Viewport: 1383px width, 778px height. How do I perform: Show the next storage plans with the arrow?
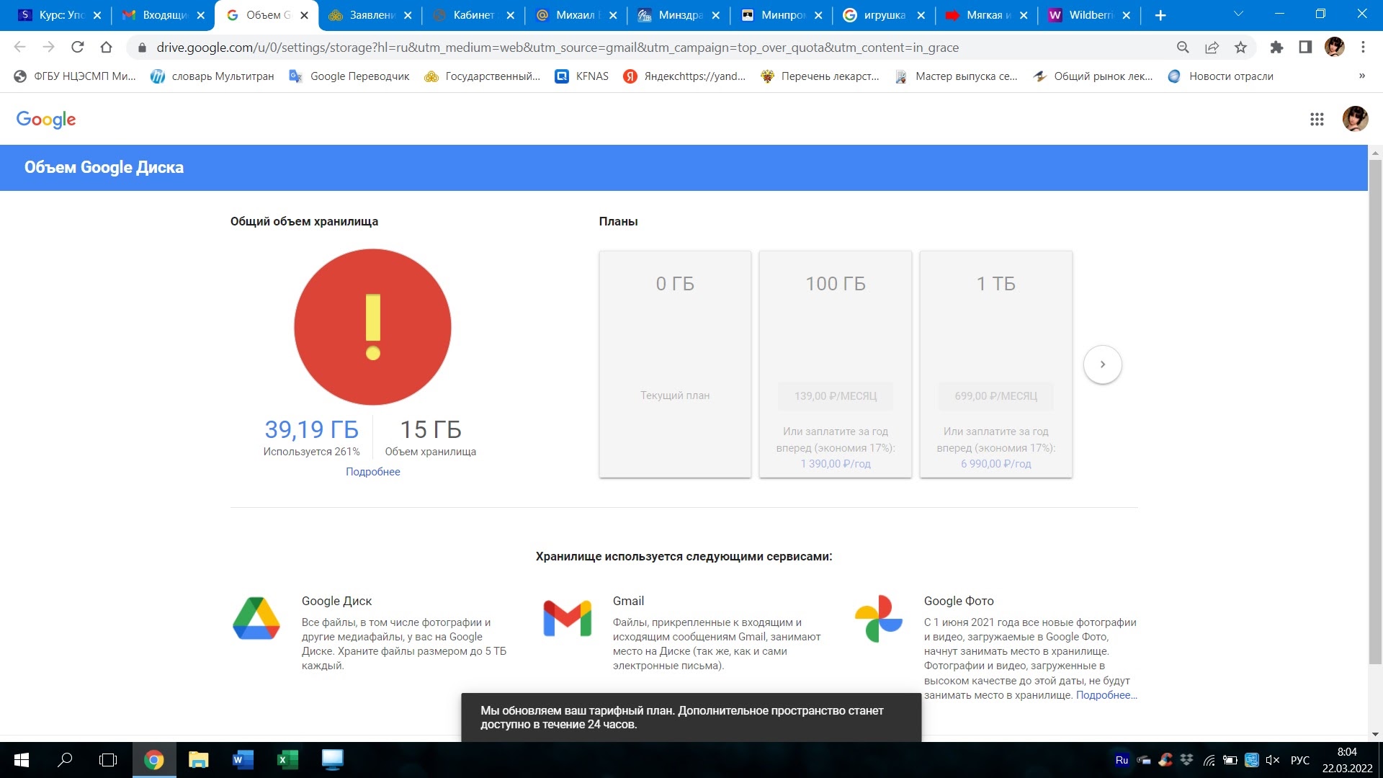pyautogui.click(x=1102, y=365)
